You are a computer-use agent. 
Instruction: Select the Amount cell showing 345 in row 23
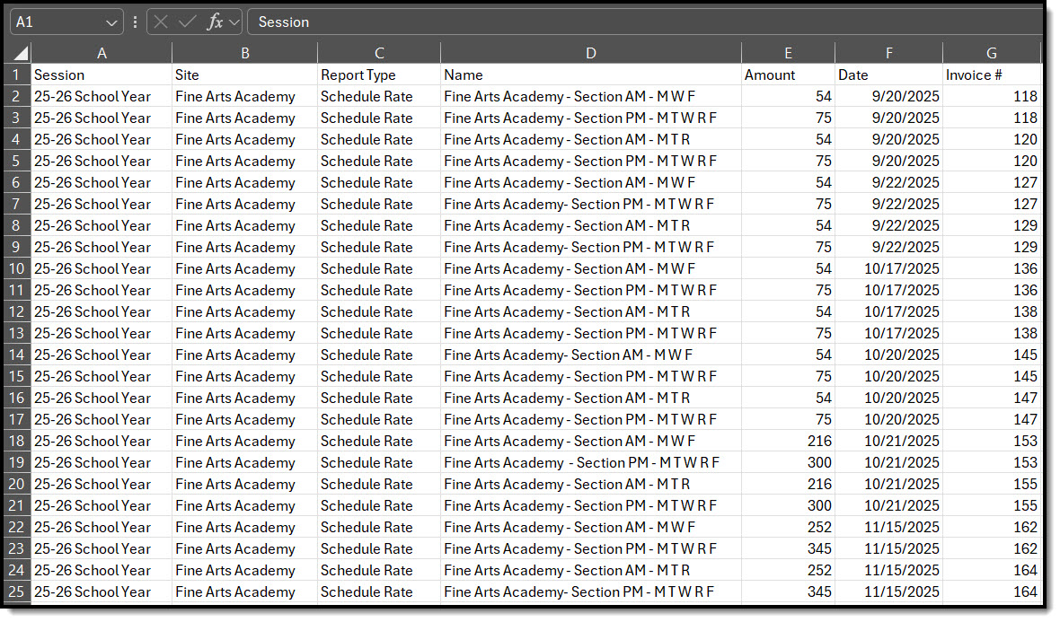pyautogui.click(x=788, y=548)
